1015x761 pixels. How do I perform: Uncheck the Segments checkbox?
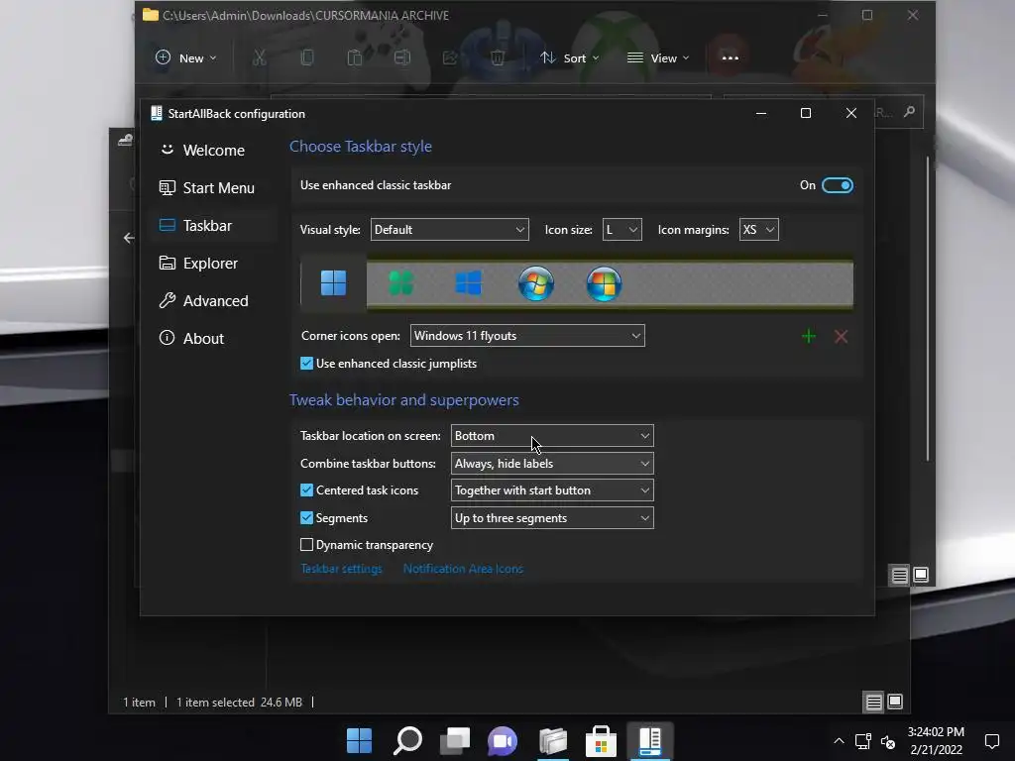click(307, 517)
